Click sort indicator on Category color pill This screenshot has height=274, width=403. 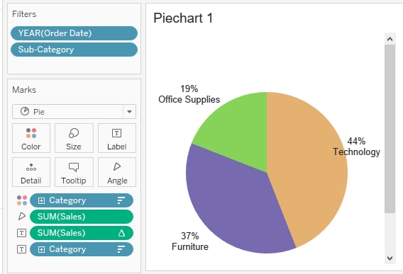pos(121,200)
